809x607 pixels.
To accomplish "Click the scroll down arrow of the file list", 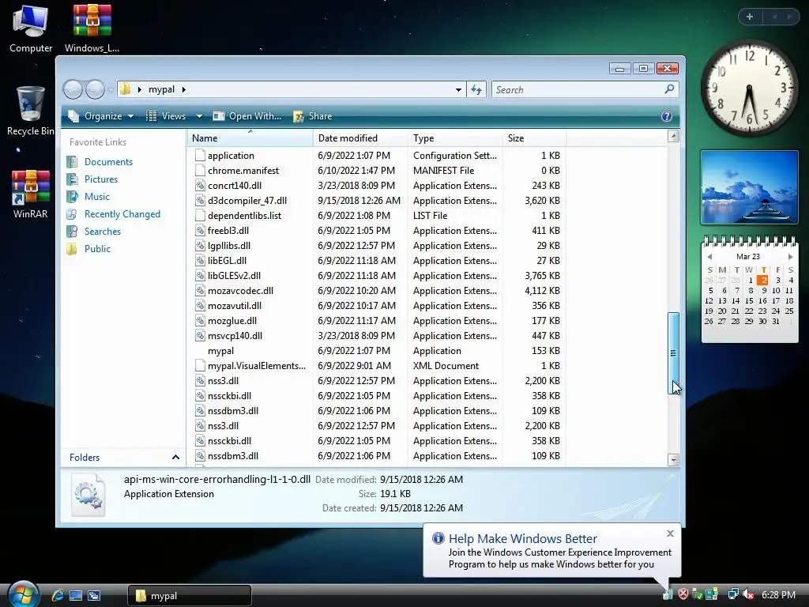I will click(x=673, y=459).
